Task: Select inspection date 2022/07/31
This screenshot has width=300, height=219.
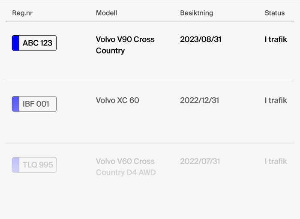Action: [200, 161]
